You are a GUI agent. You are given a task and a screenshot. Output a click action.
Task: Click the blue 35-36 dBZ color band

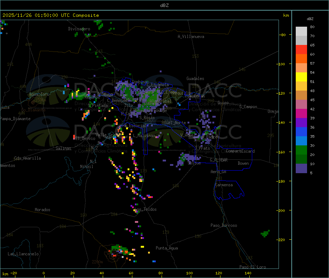(x=301, y=132)
